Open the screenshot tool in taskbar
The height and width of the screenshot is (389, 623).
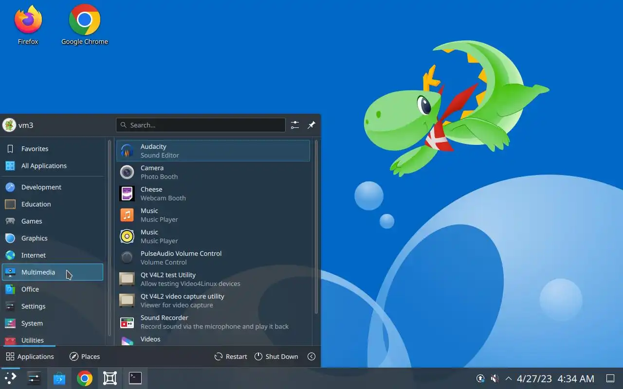(110, 378)
